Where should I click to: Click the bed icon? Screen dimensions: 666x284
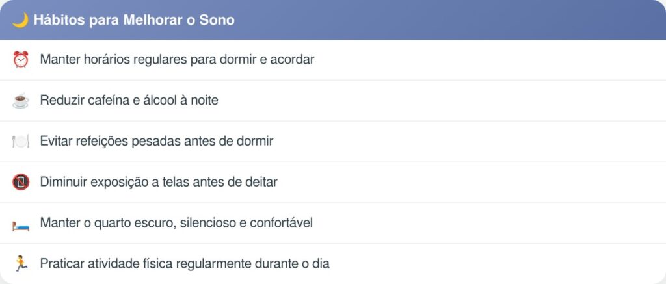21,224
